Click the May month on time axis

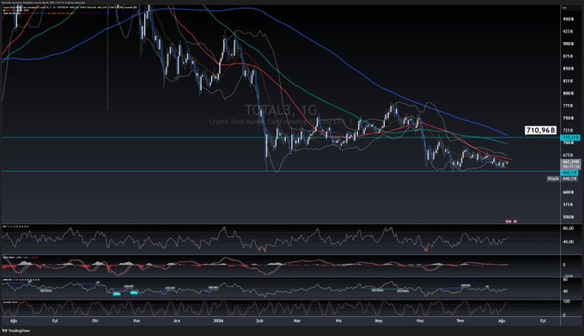[379, 321]
